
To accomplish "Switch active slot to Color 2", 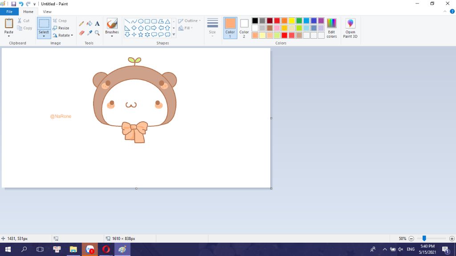I will point(244,28).
